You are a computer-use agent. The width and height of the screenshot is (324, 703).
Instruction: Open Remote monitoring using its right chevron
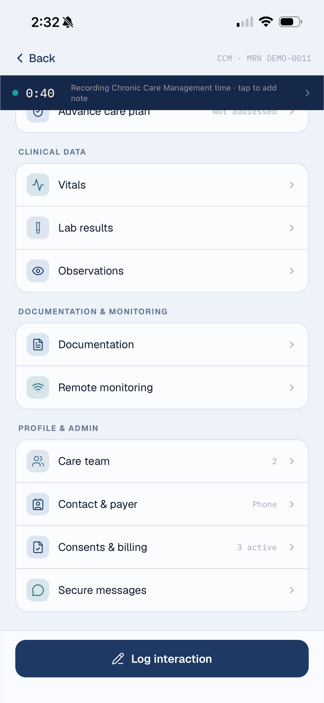(292, 387)
